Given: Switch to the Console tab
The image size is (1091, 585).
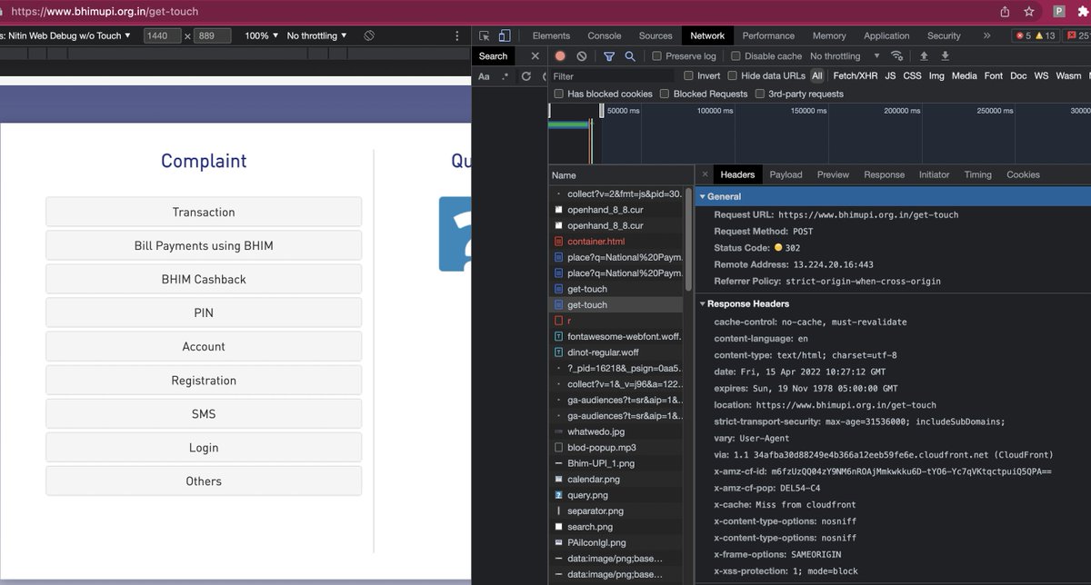Looking at the screenshot, I should click(604, 35).
